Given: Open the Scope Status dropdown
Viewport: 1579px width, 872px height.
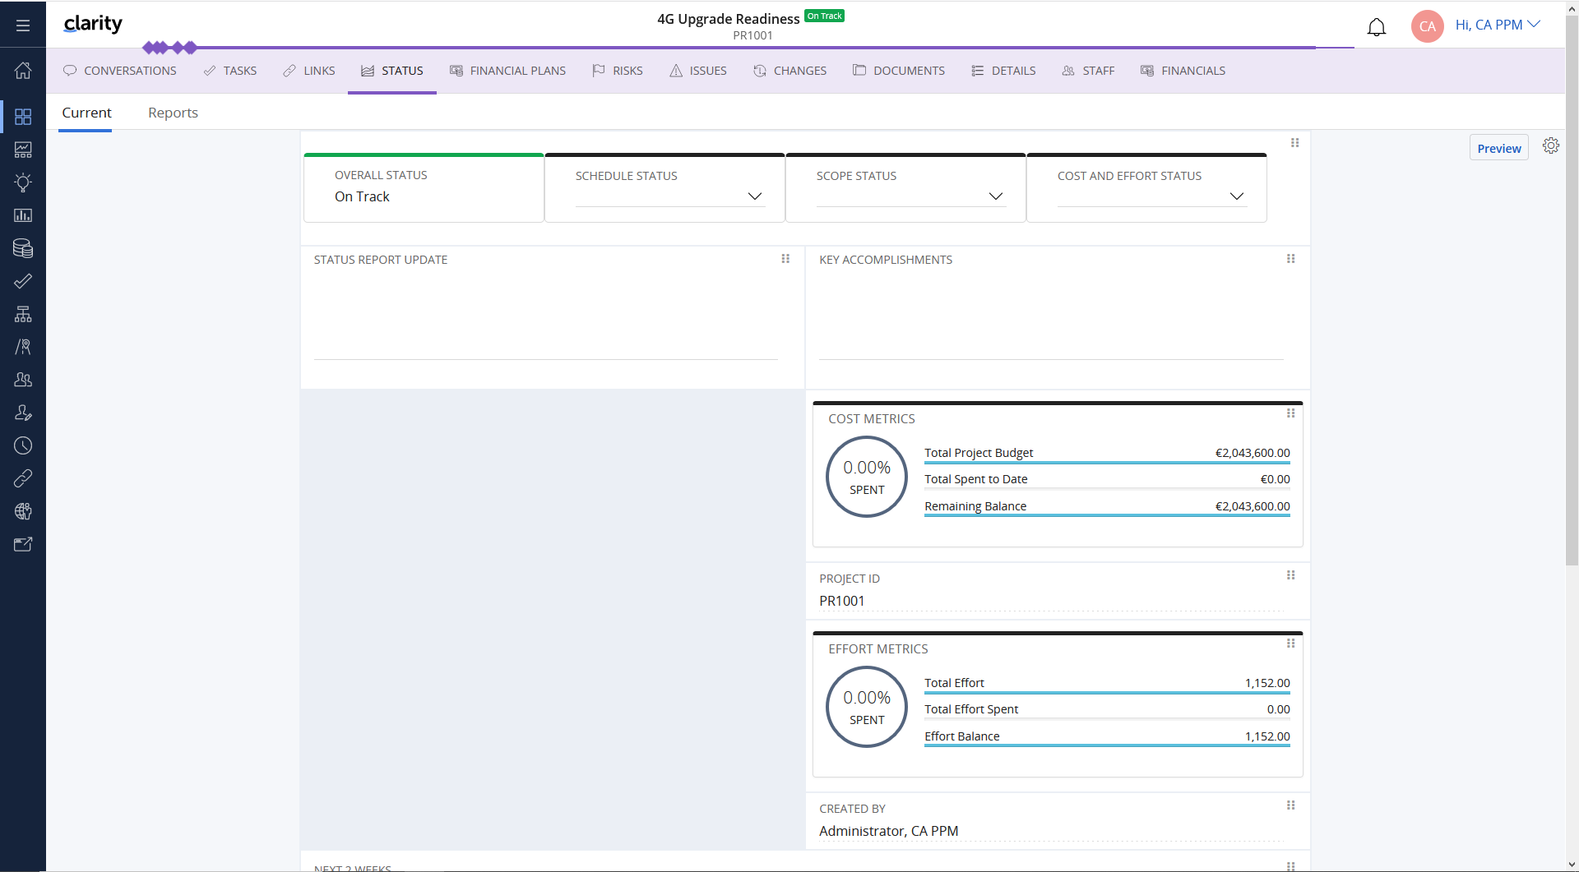Looking at the screenshot, I should point(995,196).
